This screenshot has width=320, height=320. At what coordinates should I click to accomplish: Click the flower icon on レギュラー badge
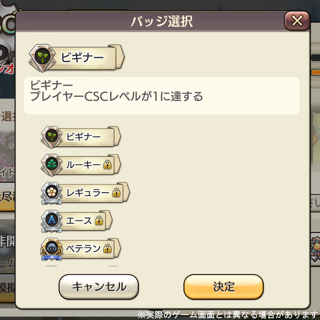click(52, 191)
